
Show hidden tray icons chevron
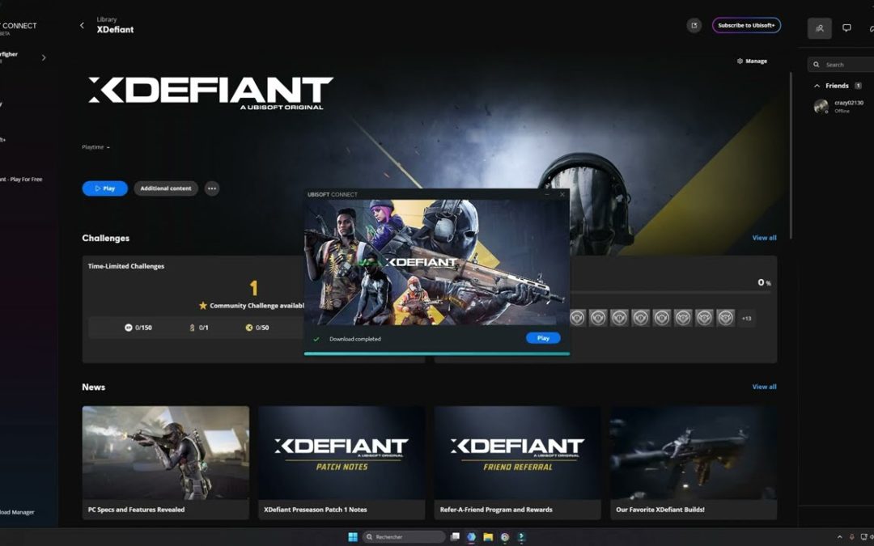click(x=839, y=537)
